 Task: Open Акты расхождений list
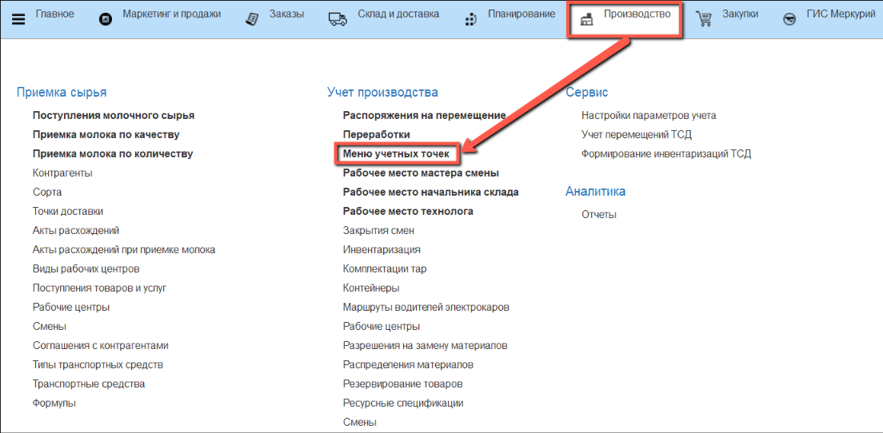[x=76, y=230]
